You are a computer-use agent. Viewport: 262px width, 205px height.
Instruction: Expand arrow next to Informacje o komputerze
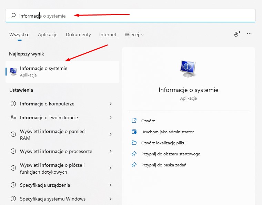click(110, 104)
